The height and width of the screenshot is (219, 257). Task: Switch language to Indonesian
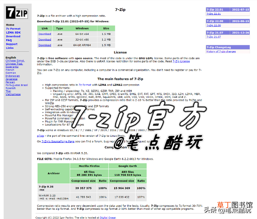point(12,76)
